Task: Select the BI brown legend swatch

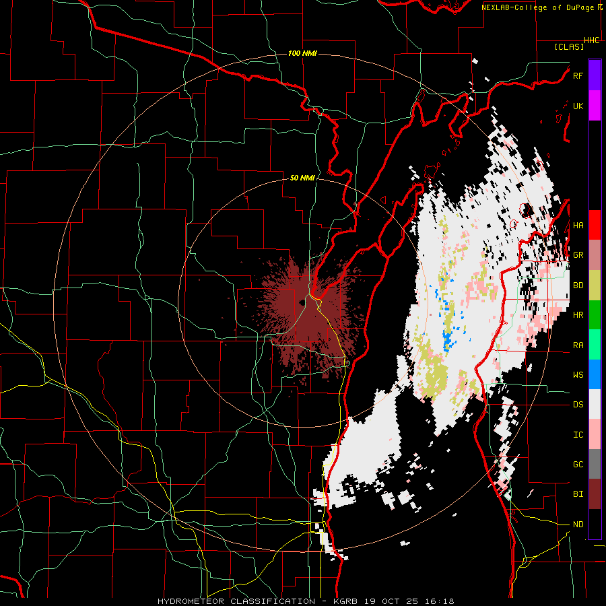Action: point(595,494)
